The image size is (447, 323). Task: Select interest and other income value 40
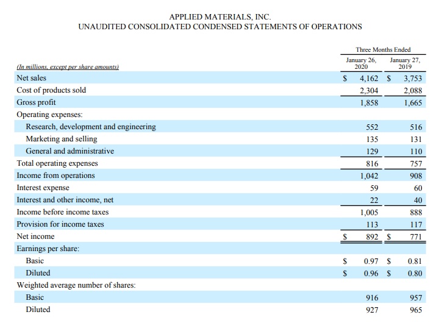point(418,201)
